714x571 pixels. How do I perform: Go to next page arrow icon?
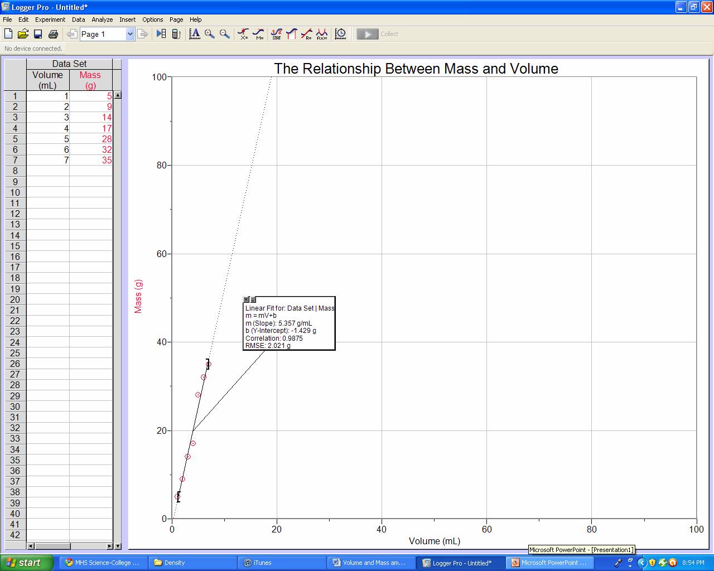pyautogui.click(x=143, y=34)
